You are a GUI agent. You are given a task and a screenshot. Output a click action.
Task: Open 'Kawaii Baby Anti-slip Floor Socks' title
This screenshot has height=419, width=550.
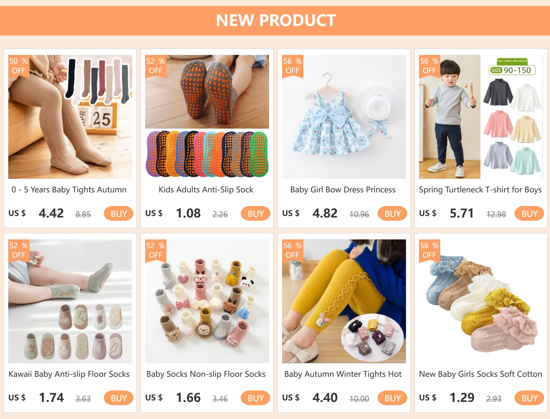[69, 374]
